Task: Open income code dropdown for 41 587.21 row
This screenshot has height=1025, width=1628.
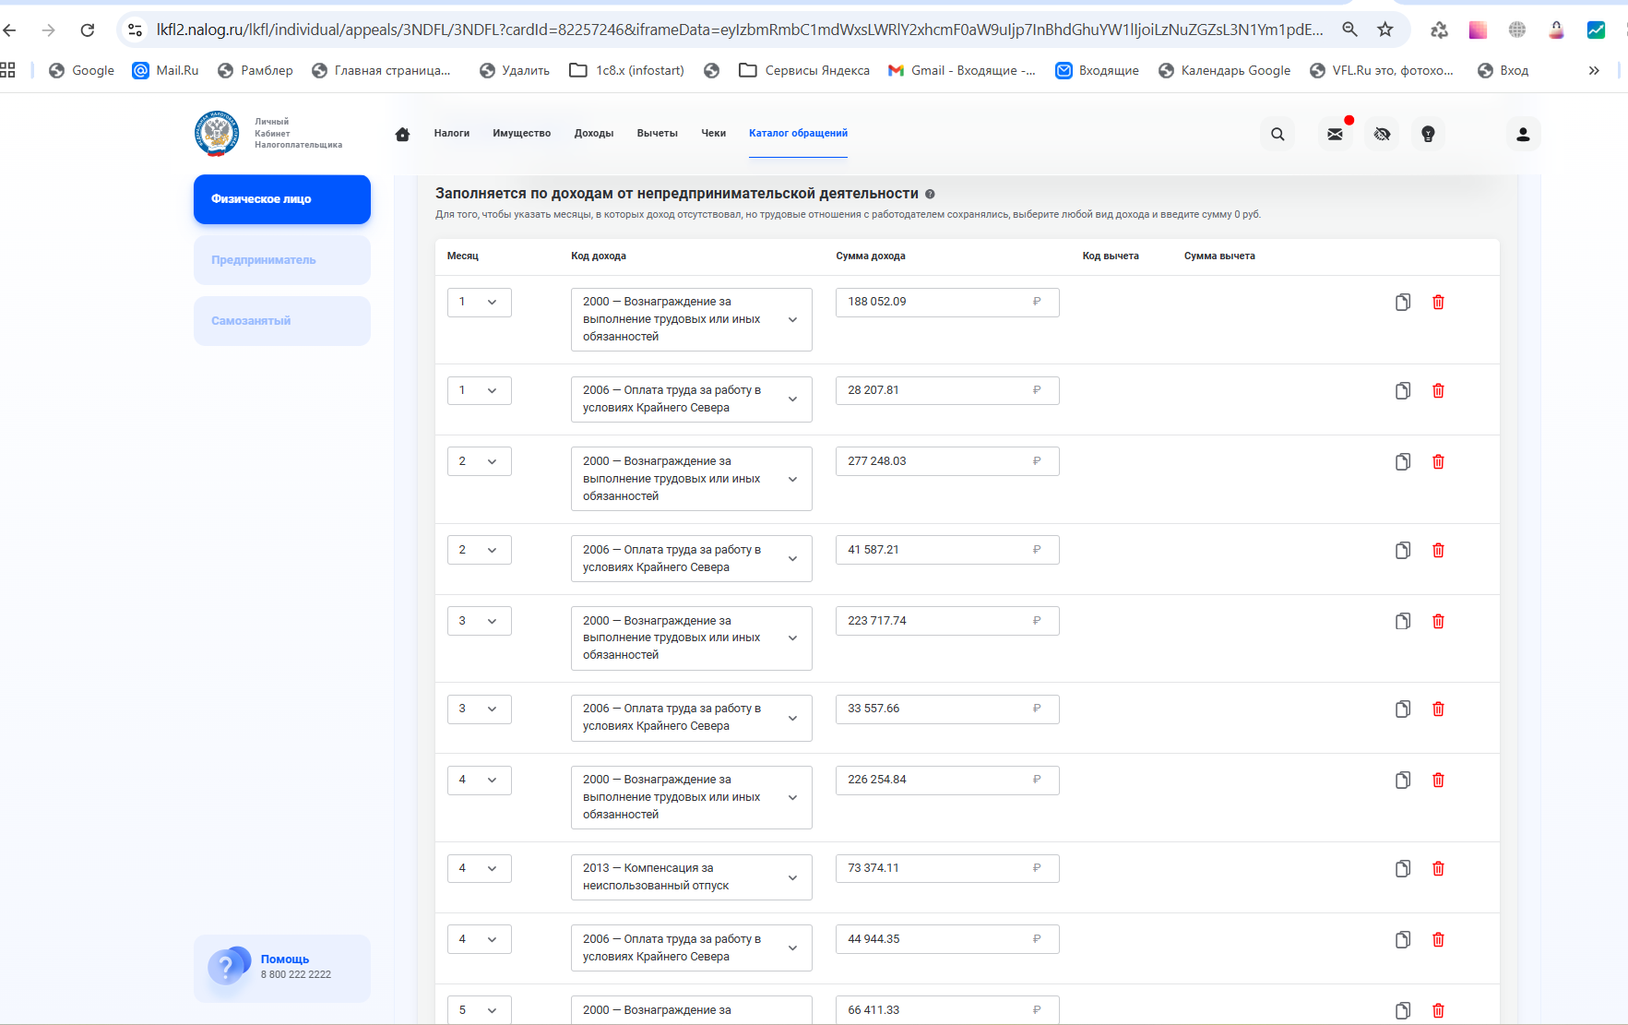Action: (x=691, y=558)
